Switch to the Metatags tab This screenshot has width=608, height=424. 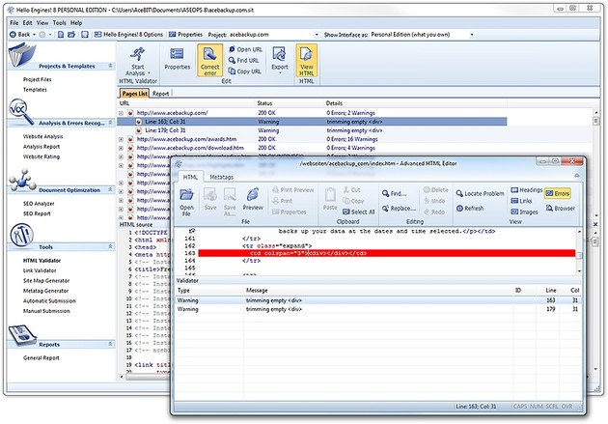(222, 178)
